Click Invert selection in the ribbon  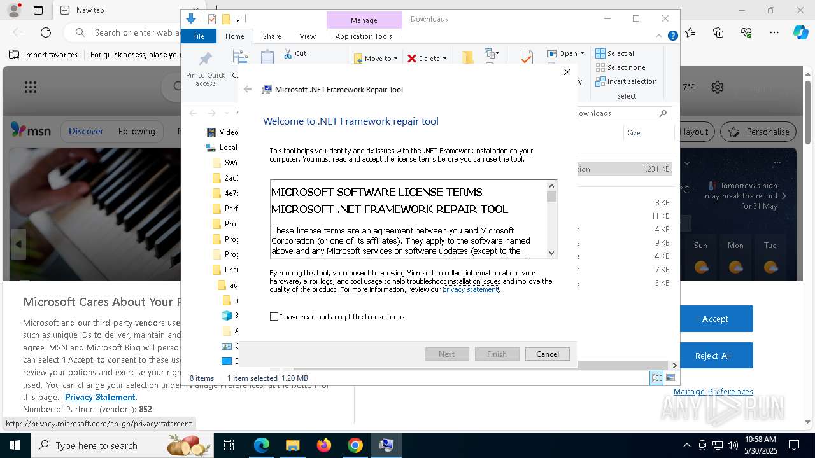[x=627, y=81]
